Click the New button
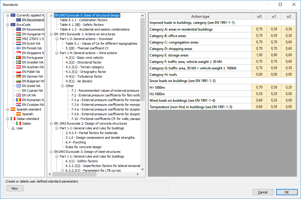This screenshot has height=199, width=301. click(15, 188)
